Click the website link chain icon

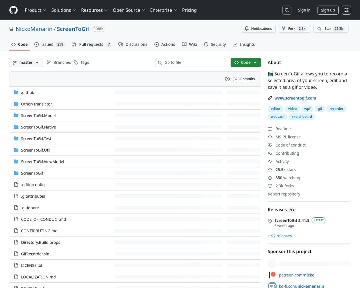pyautogui.click(x=270, y=98)
